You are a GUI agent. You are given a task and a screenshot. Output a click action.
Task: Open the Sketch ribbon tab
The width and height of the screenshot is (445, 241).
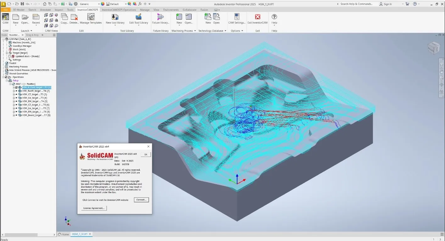pos(32,10)
